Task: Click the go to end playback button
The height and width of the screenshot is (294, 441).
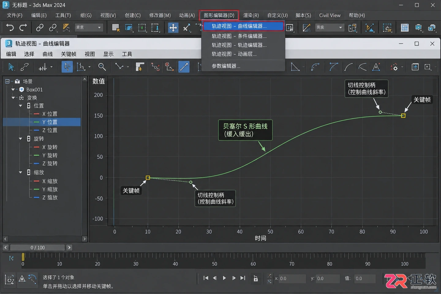Action: click(243, 278)
